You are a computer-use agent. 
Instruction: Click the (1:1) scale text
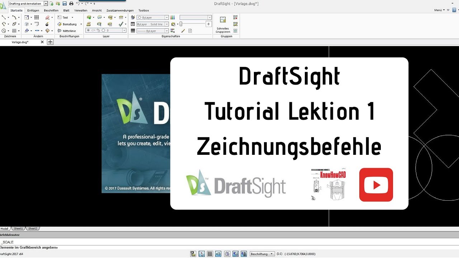click(279, 254)
